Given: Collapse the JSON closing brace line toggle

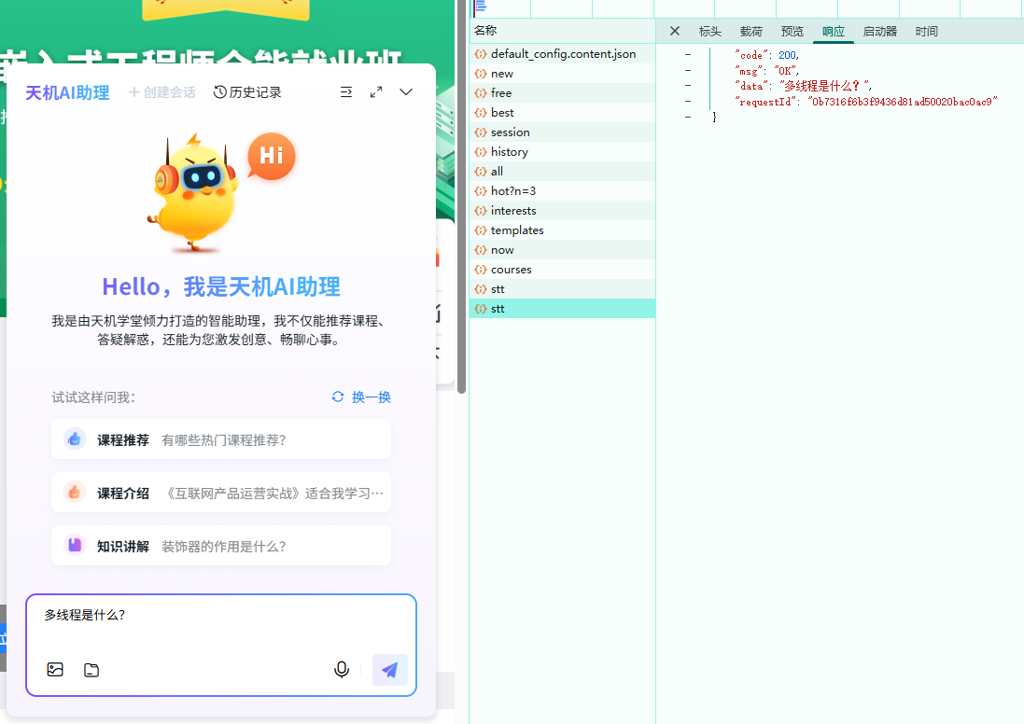Looking at the screenshot, I should (688, 117).
